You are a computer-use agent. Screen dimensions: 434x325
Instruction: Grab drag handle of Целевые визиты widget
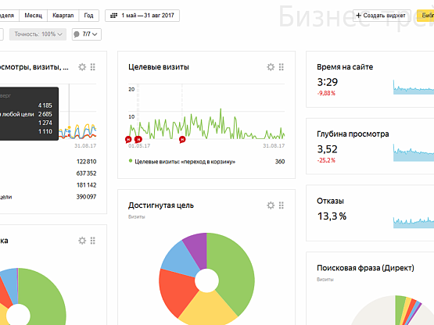[x=282, y=67]
